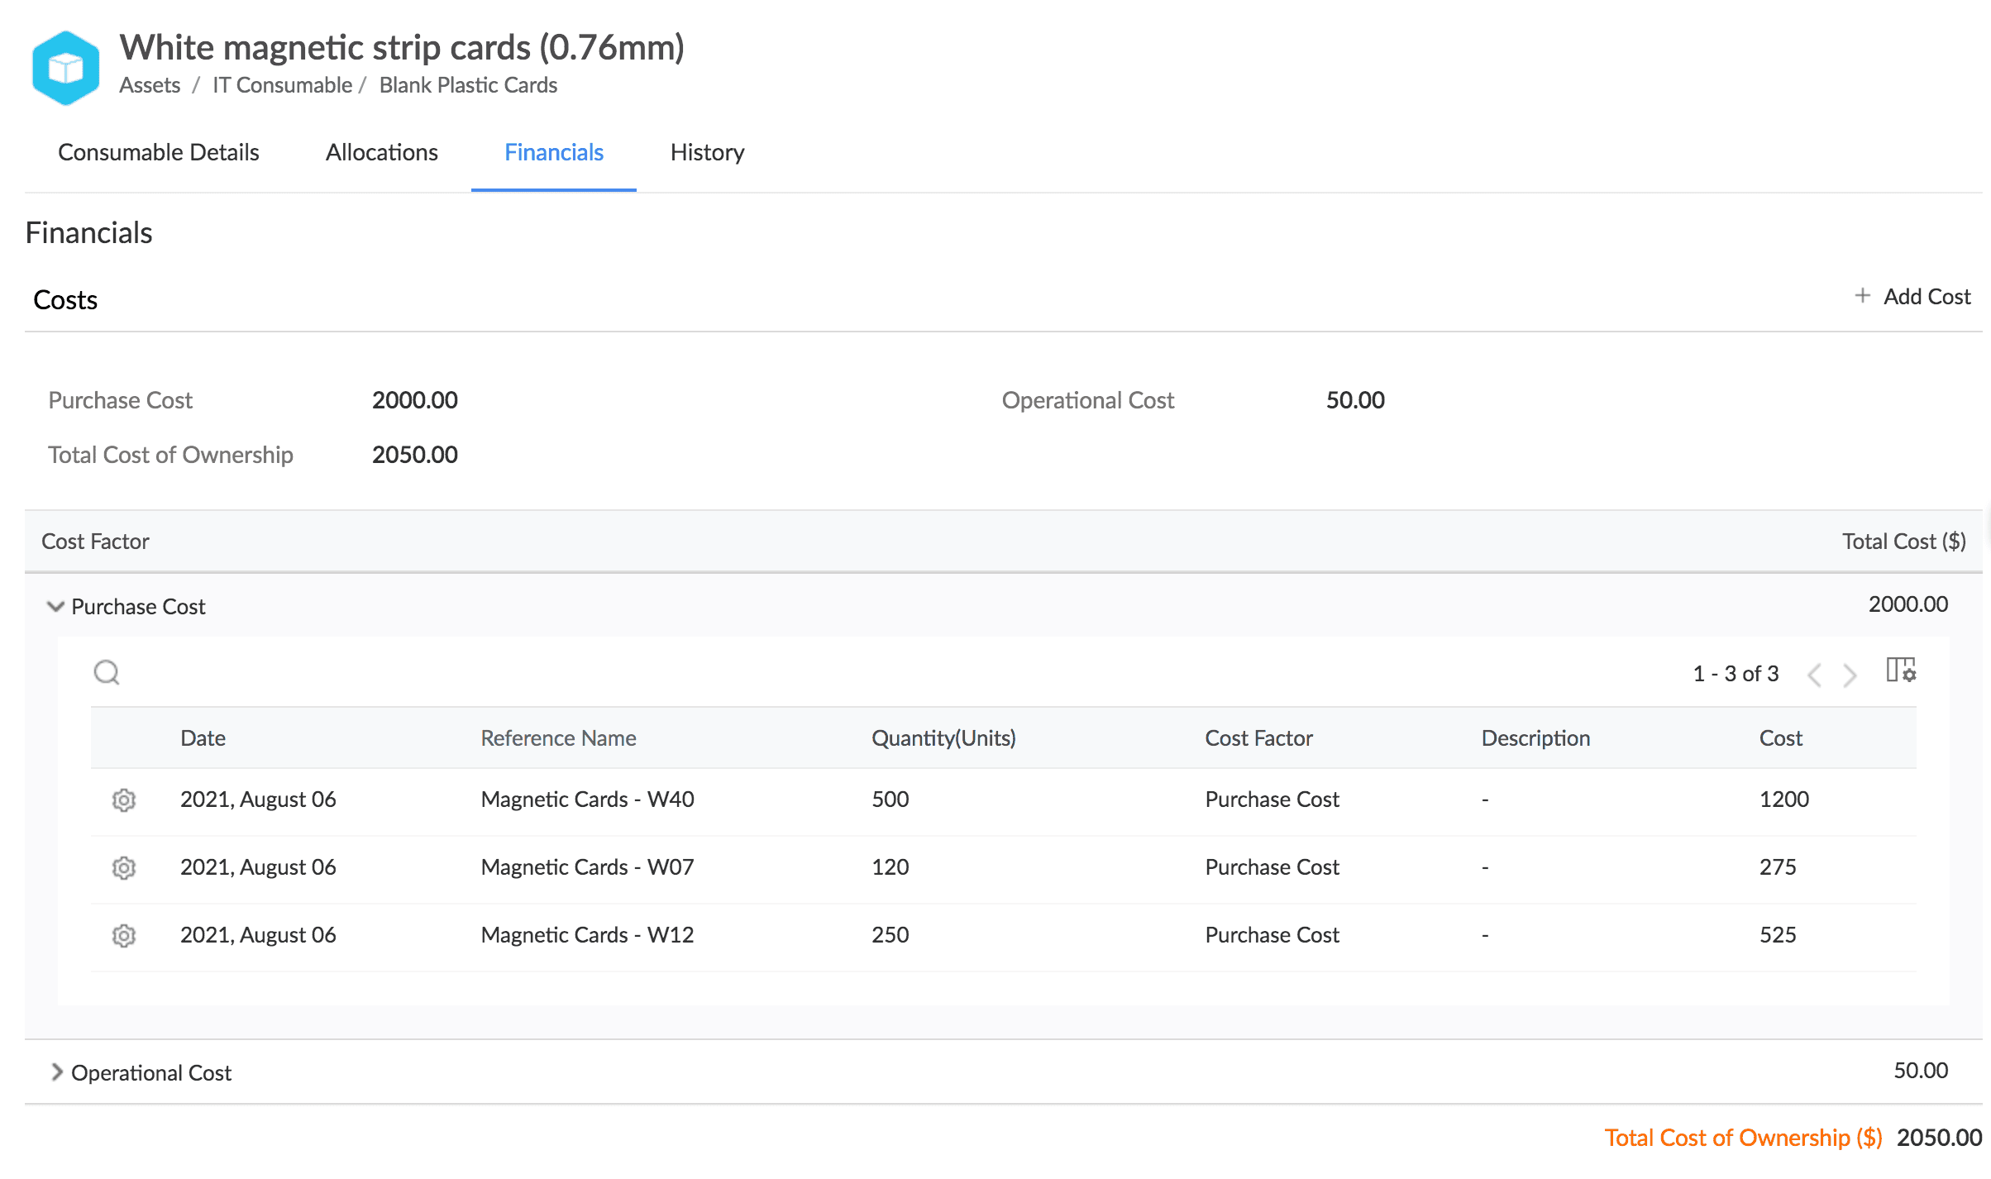Open the column settings icon
Viewport: 1991px width, 1179px height.
(1900, 671)
